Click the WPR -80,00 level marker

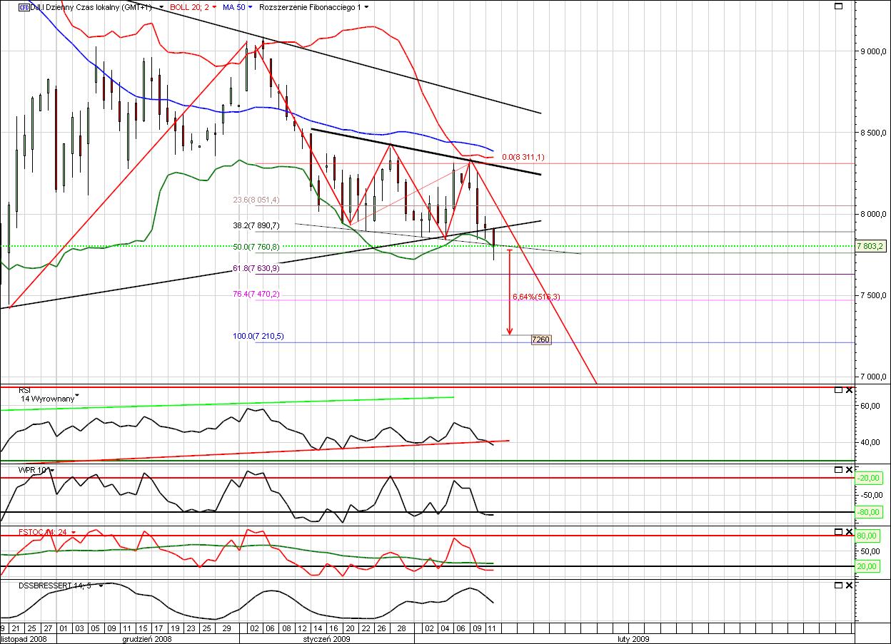870,512
